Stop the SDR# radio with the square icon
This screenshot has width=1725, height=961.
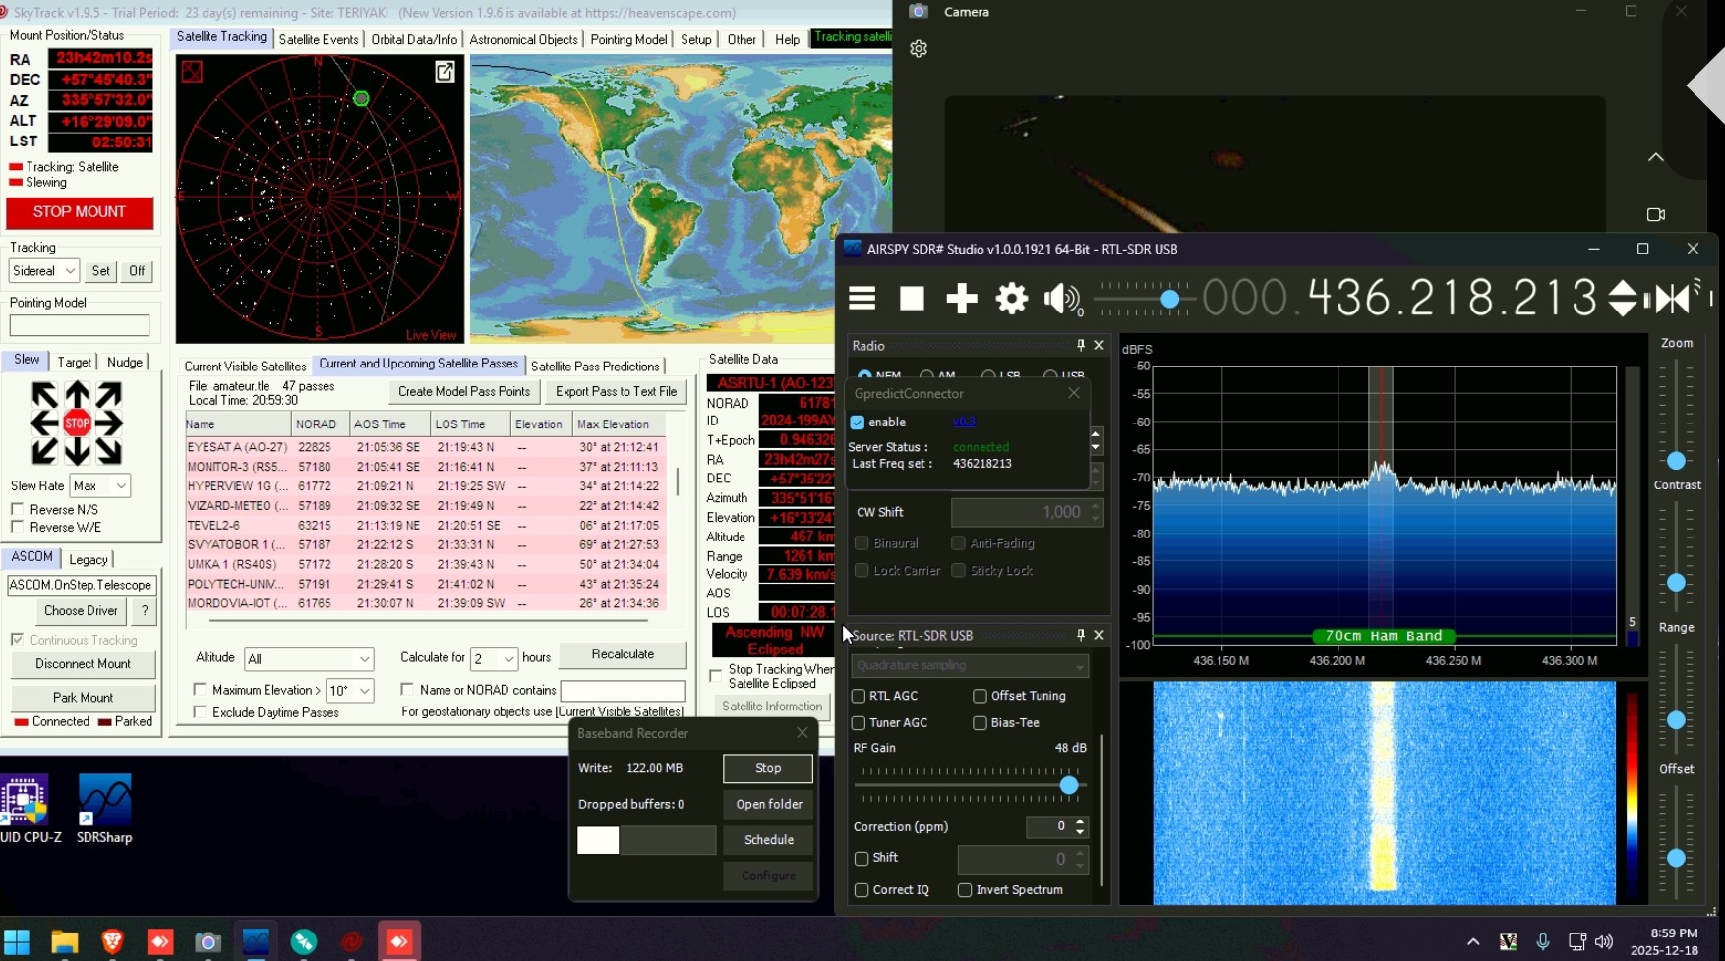[x=912, y=299]
